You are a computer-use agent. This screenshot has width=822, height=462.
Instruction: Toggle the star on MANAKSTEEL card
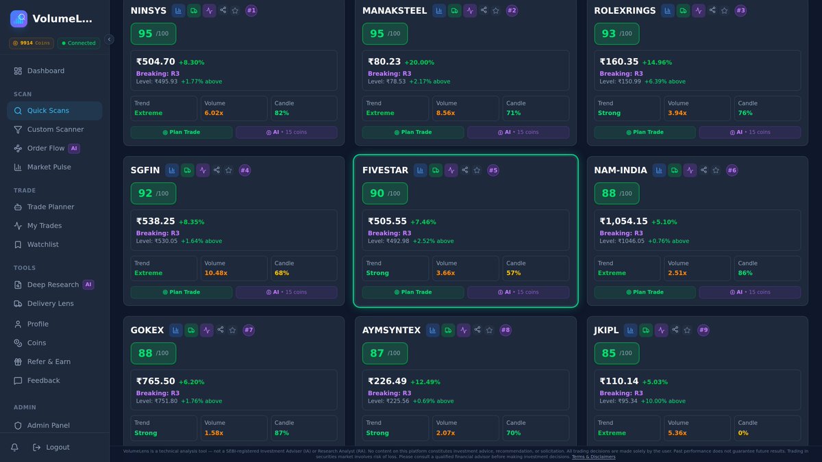tap(496, 10)
